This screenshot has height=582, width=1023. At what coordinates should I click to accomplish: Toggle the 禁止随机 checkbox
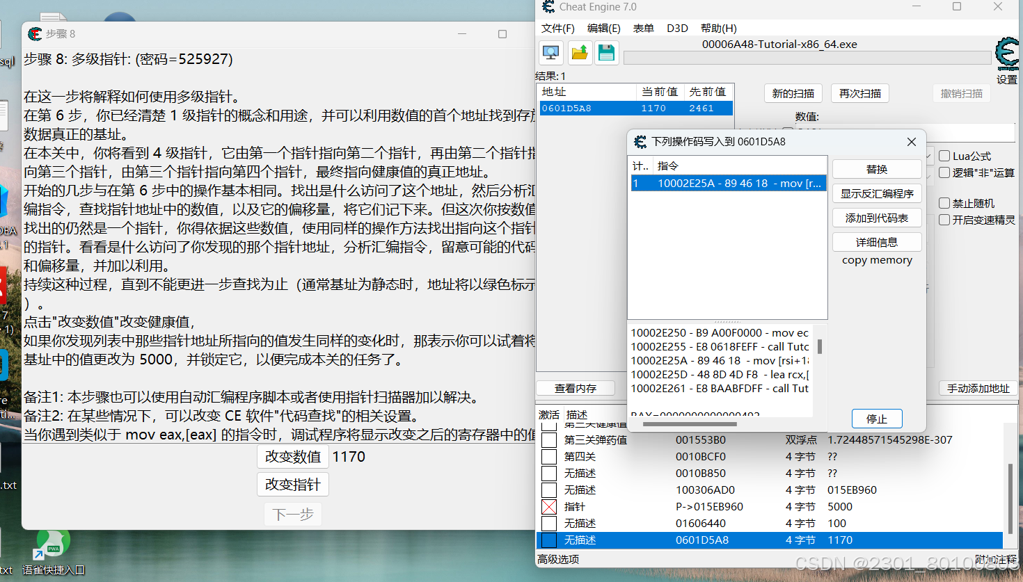944,203
